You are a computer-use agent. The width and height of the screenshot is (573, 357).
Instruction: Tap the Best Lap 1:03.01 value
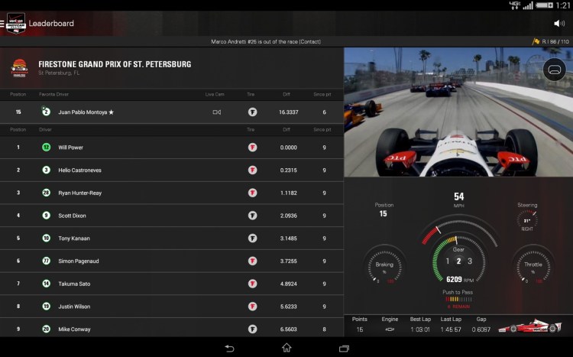pyautogui.click(x=420, y=329)
